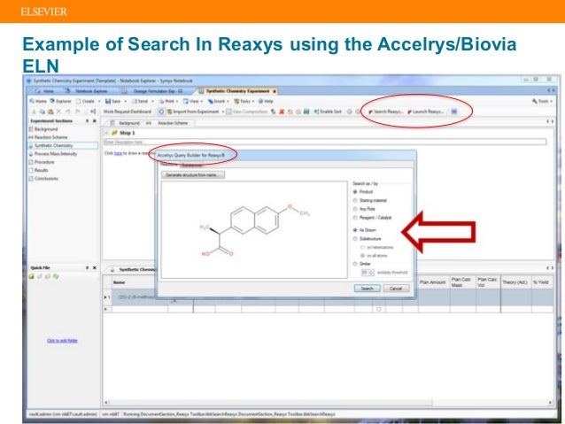Open the Tools menu at right
Image resolution: width=565 pixels, height=424 pixels.
(x=540, y=101)
